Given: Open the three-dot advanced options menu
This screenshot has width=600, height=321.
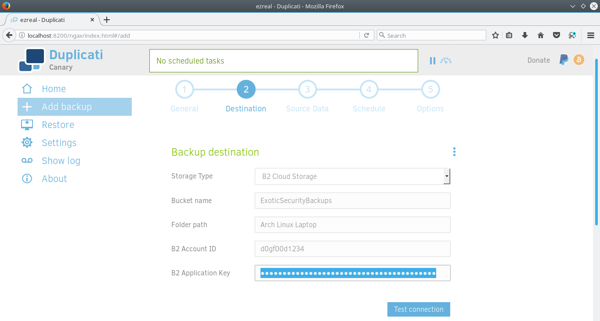Looking at the screenshot, I should (454, 152).
